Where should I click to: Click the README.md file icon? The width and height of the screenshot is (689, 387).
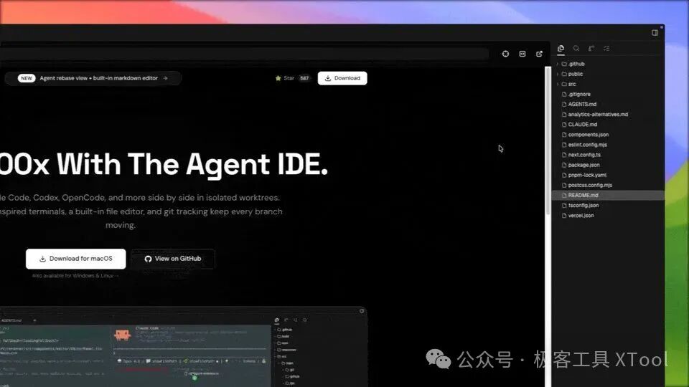[564, 195]
